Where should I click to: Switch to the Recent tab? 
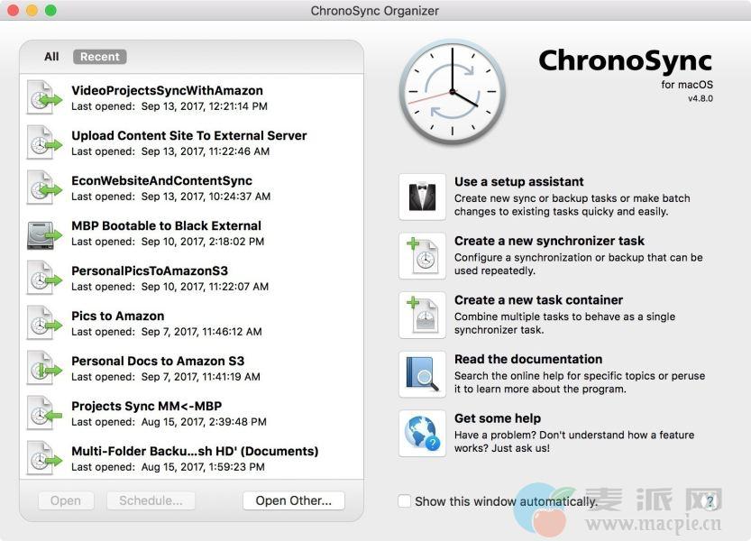(x=99, y=57)
